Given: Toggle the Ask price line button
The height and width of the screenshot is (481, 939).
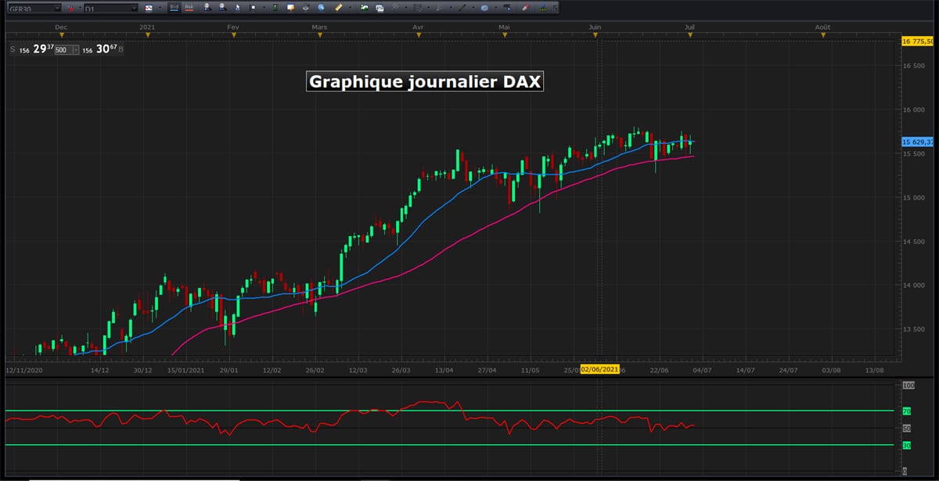Looking at the screenshot, I should [189, 7].
